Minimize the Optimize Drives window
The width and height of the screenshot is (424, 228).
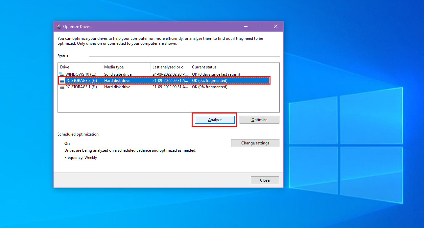click(246, 26)
